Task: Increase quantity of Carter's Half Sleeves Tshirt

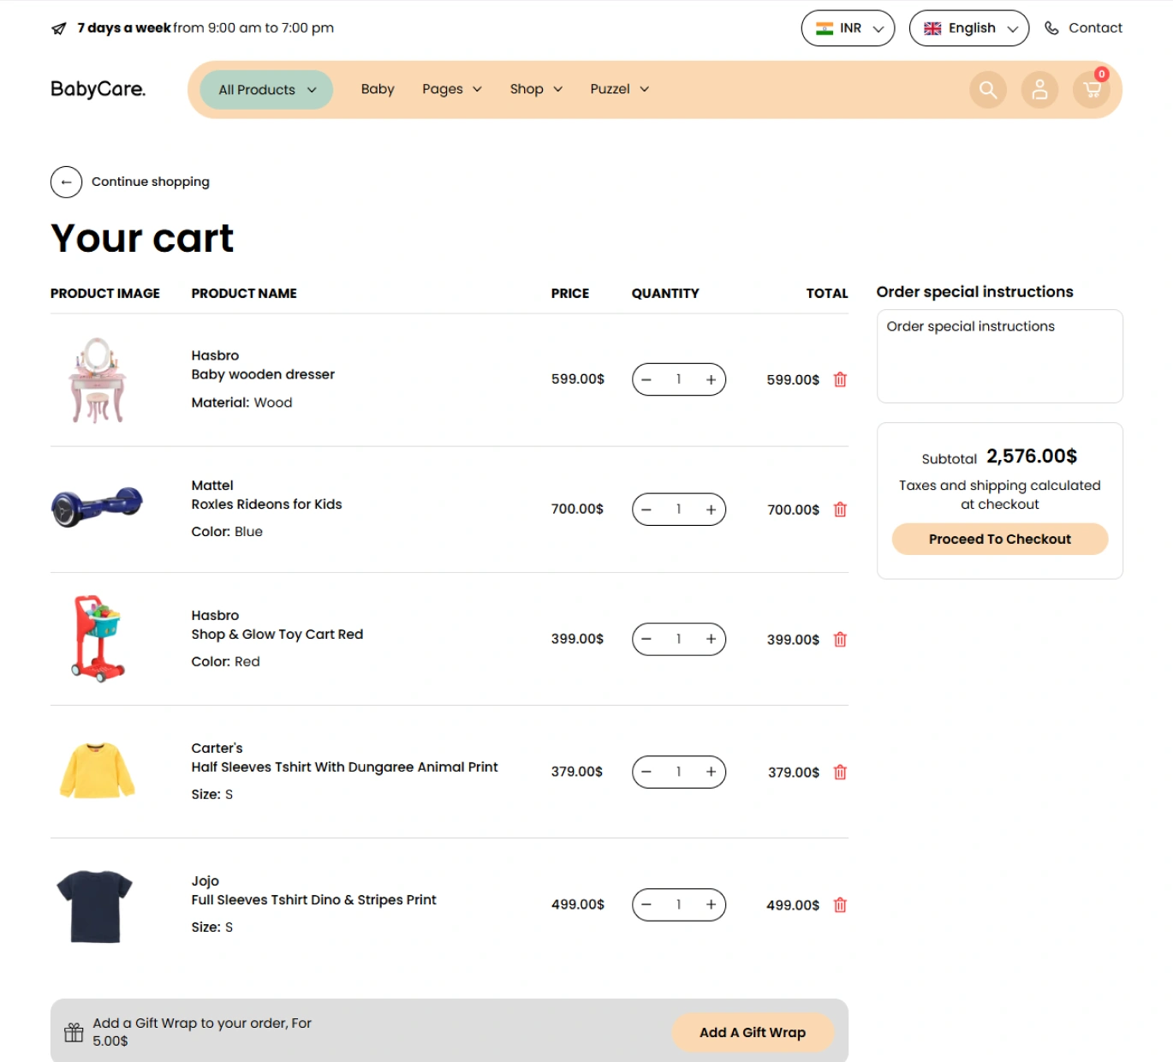Action: click(711, 772)
